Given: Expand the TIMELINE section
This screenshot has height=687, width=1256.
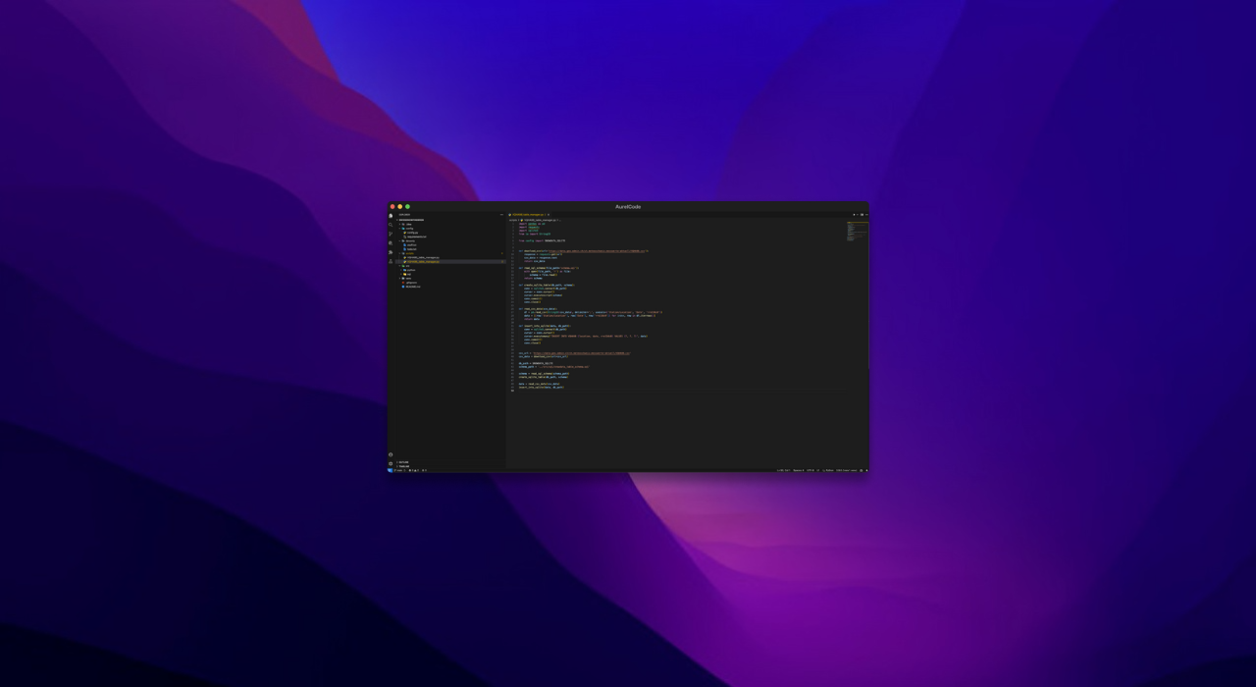Looking at the screenshot, I should (403, 466).
